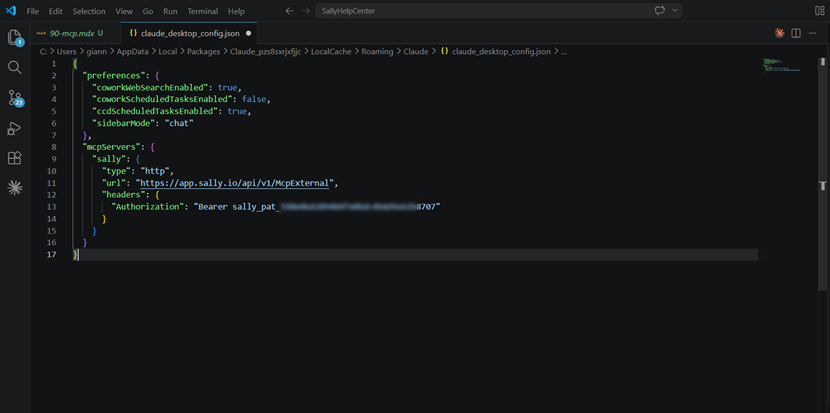The height and width of the screenshot is (413, 830).
Task: Expand the Claude folder in breadcrumbs
Action: point(415,51)
